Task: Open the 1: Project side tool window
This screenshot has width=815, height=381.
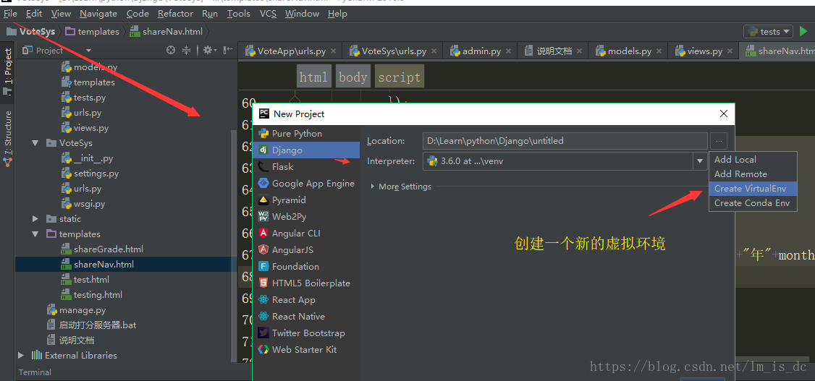Action: point(8,70)
